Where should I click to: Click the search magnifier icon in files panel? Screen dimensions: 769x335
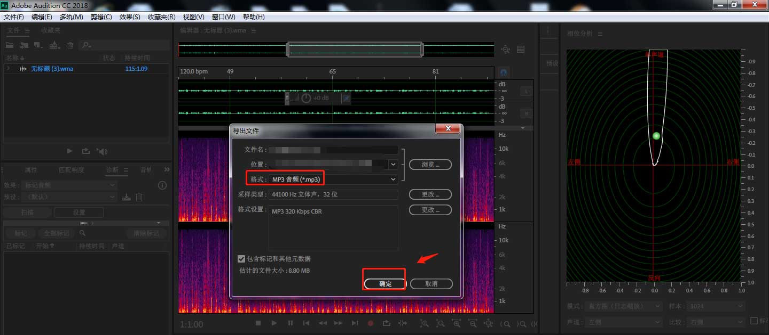85,45
